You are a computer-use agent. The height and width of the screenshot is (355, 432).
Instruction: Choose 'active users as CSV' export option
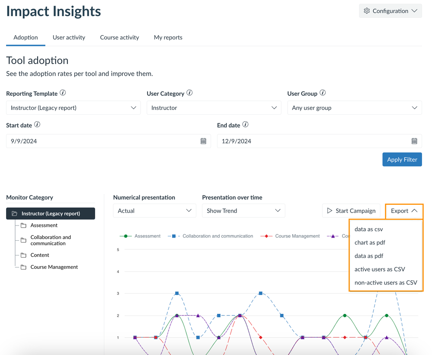click(x=380, y=269)
